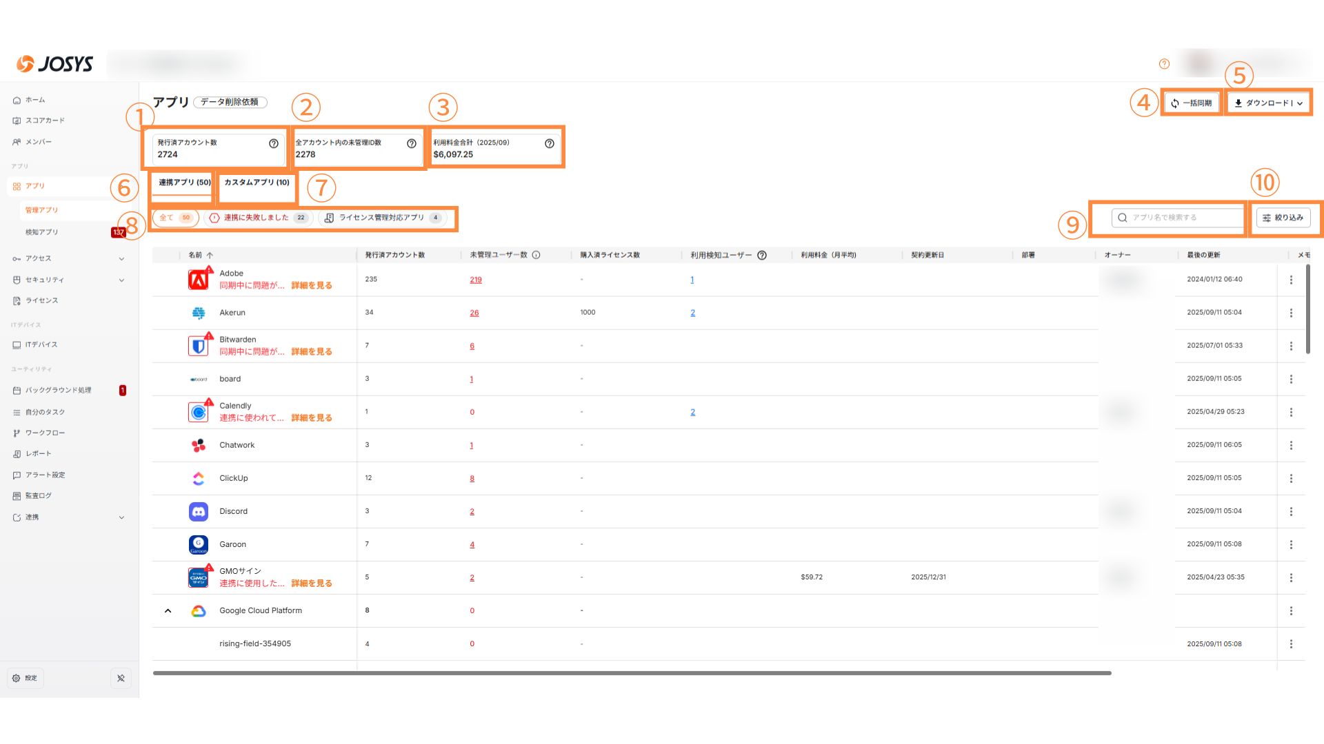
Task: Click the unpin sidebar icon at bottom
Action: 121,679
